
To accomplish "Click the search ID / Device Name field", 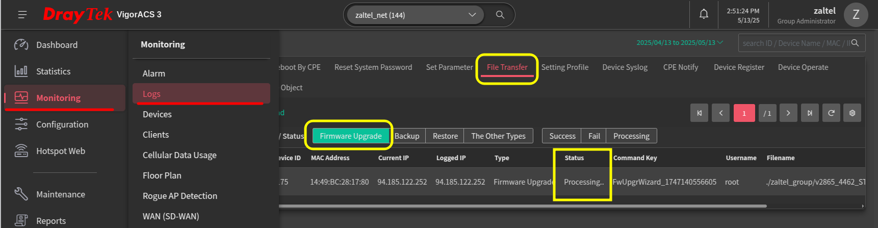I will (795, 43).
